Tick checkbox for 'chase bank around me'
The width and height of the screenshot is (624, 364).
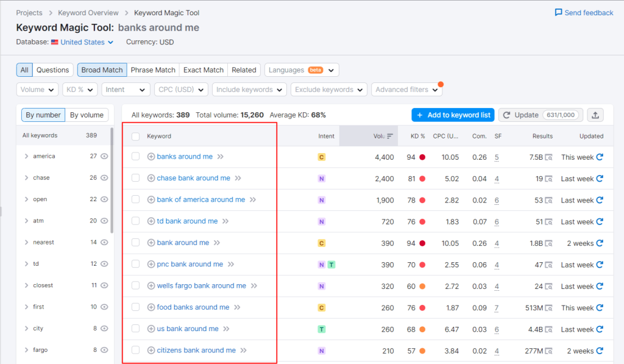click(x=136, y=178)
